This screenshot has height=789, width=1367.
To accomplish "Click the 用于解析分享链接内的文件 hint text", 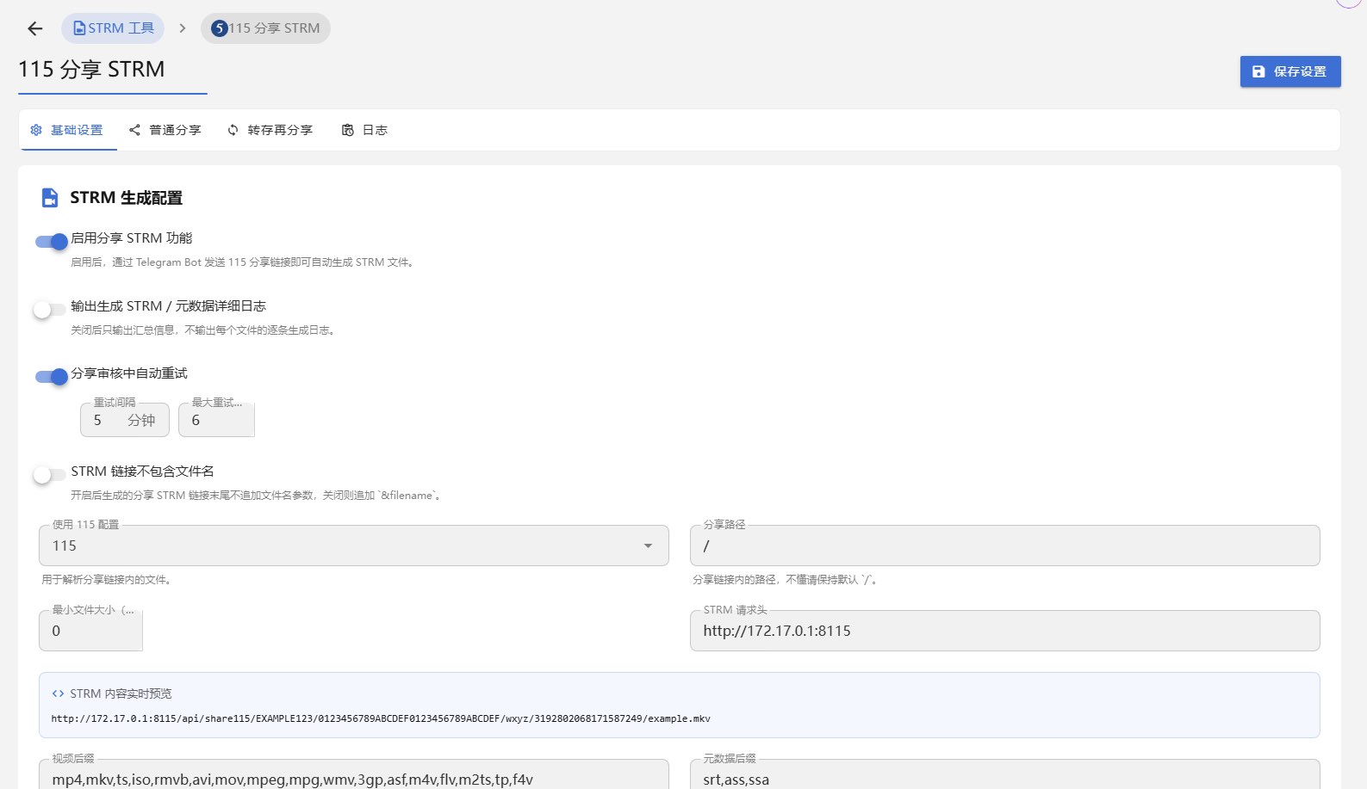I will coord(108,580).
